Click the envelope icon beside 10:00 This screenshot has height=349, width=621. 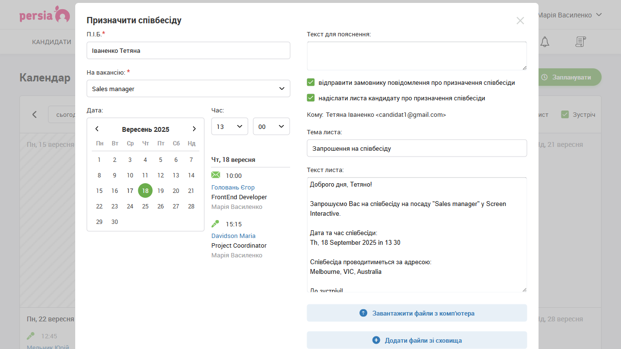(x=216, y=175)
